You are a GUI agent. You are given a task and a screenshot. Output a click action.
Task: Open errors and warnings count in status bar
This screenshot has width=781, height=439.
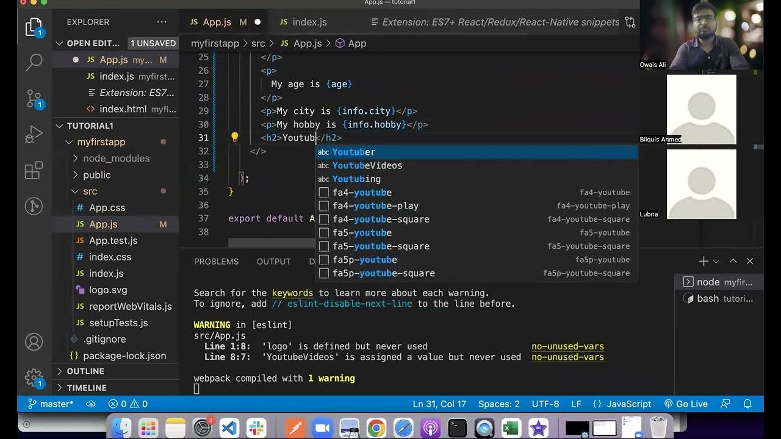128,404
